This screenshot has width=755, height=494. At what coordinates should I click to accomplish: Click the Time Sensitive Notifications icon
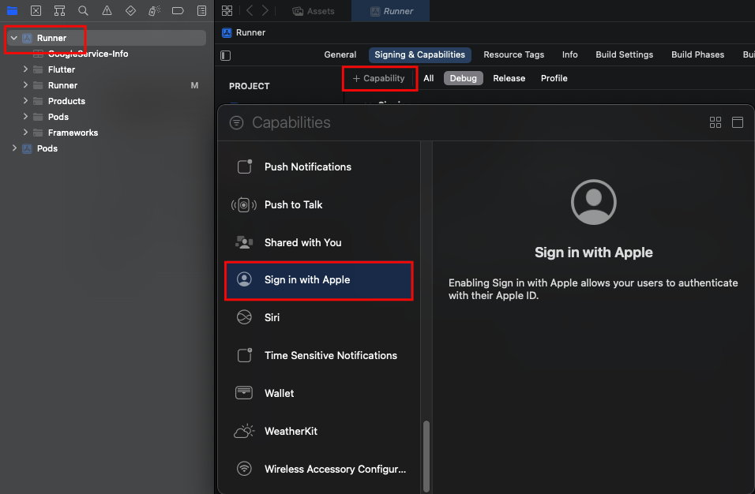coord(245,355)
